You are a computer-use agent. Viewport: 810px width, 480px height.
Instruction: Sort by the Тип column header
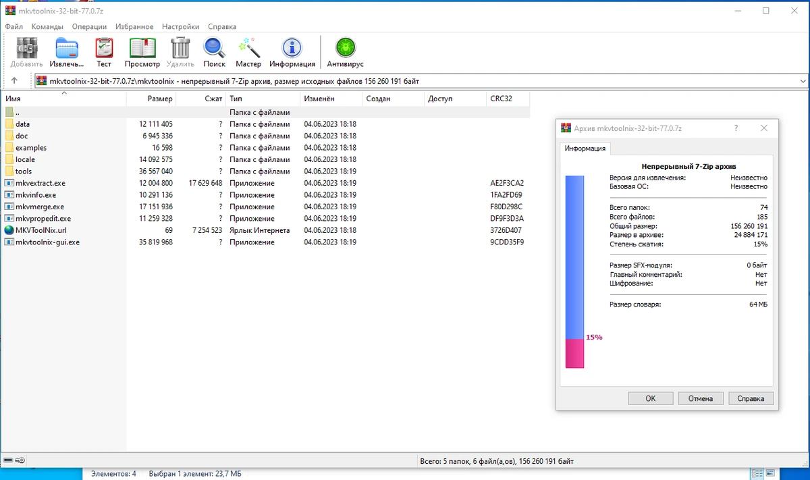(x=263, y=99)
